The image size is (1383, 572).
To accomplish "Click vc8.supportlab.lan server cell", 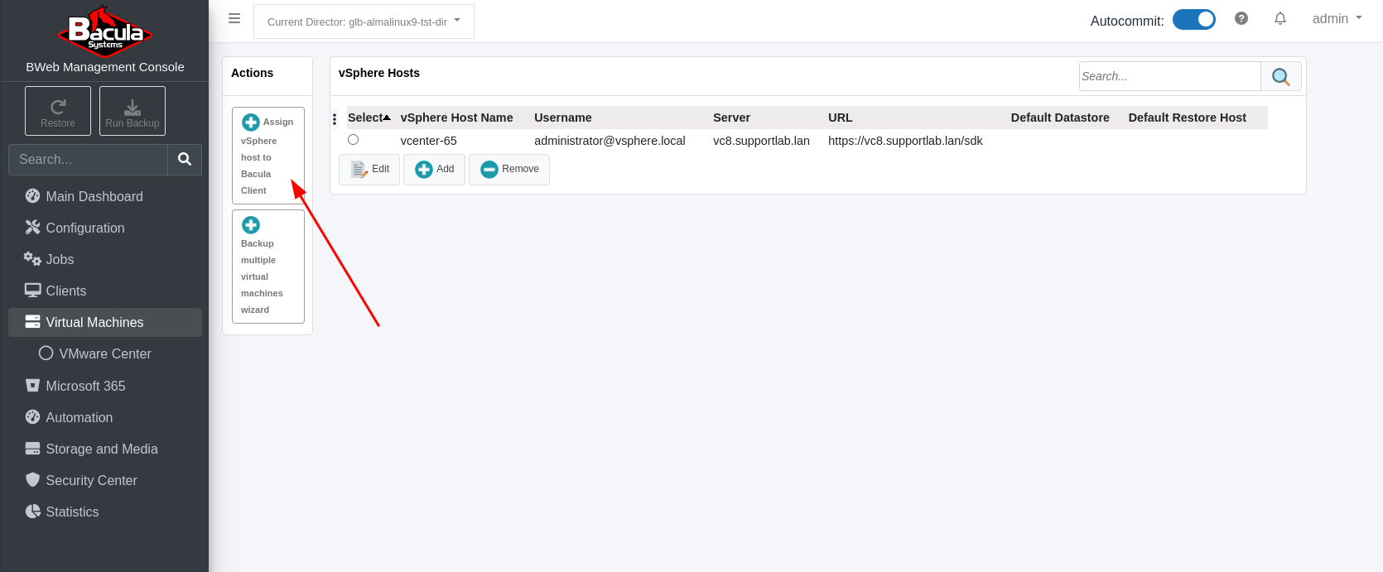I will 762,141.
